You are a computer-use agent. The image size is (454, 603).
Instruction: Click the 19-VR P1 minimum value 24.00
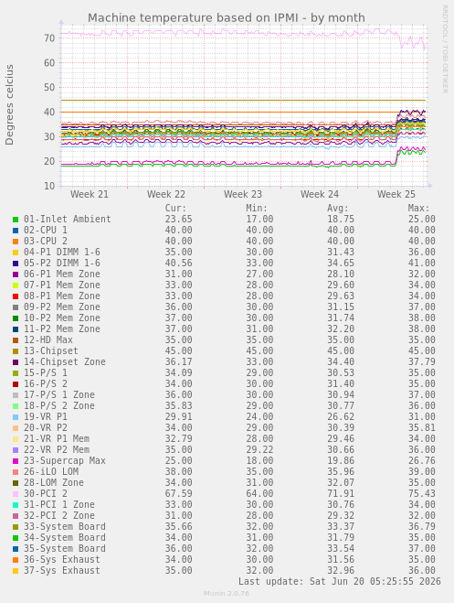[259, 416]
